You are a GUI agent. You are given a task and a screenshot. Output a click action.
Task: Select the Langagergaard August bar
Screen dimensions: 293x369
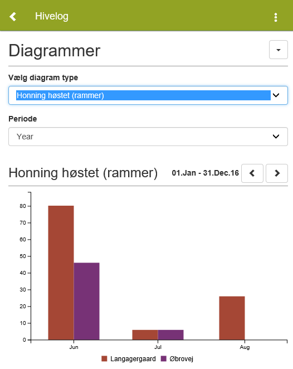[232, 318]
